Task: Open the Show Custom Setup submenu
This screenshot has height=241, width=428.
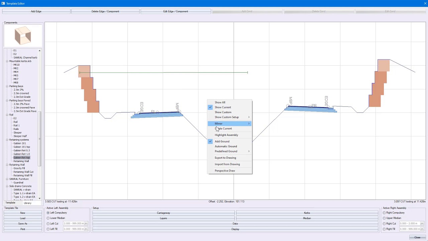Action: [230, 117]
